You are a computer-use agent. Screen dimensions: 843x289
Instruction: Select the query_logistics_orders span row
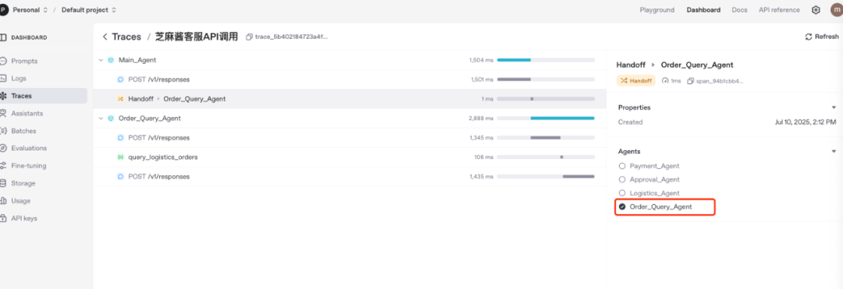[350, 157]
